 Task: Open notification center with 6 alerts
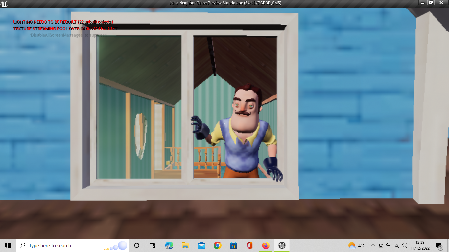(439, 245)
